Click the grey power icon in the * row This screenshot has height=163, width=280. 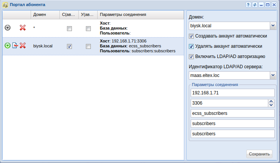[8, 28]
